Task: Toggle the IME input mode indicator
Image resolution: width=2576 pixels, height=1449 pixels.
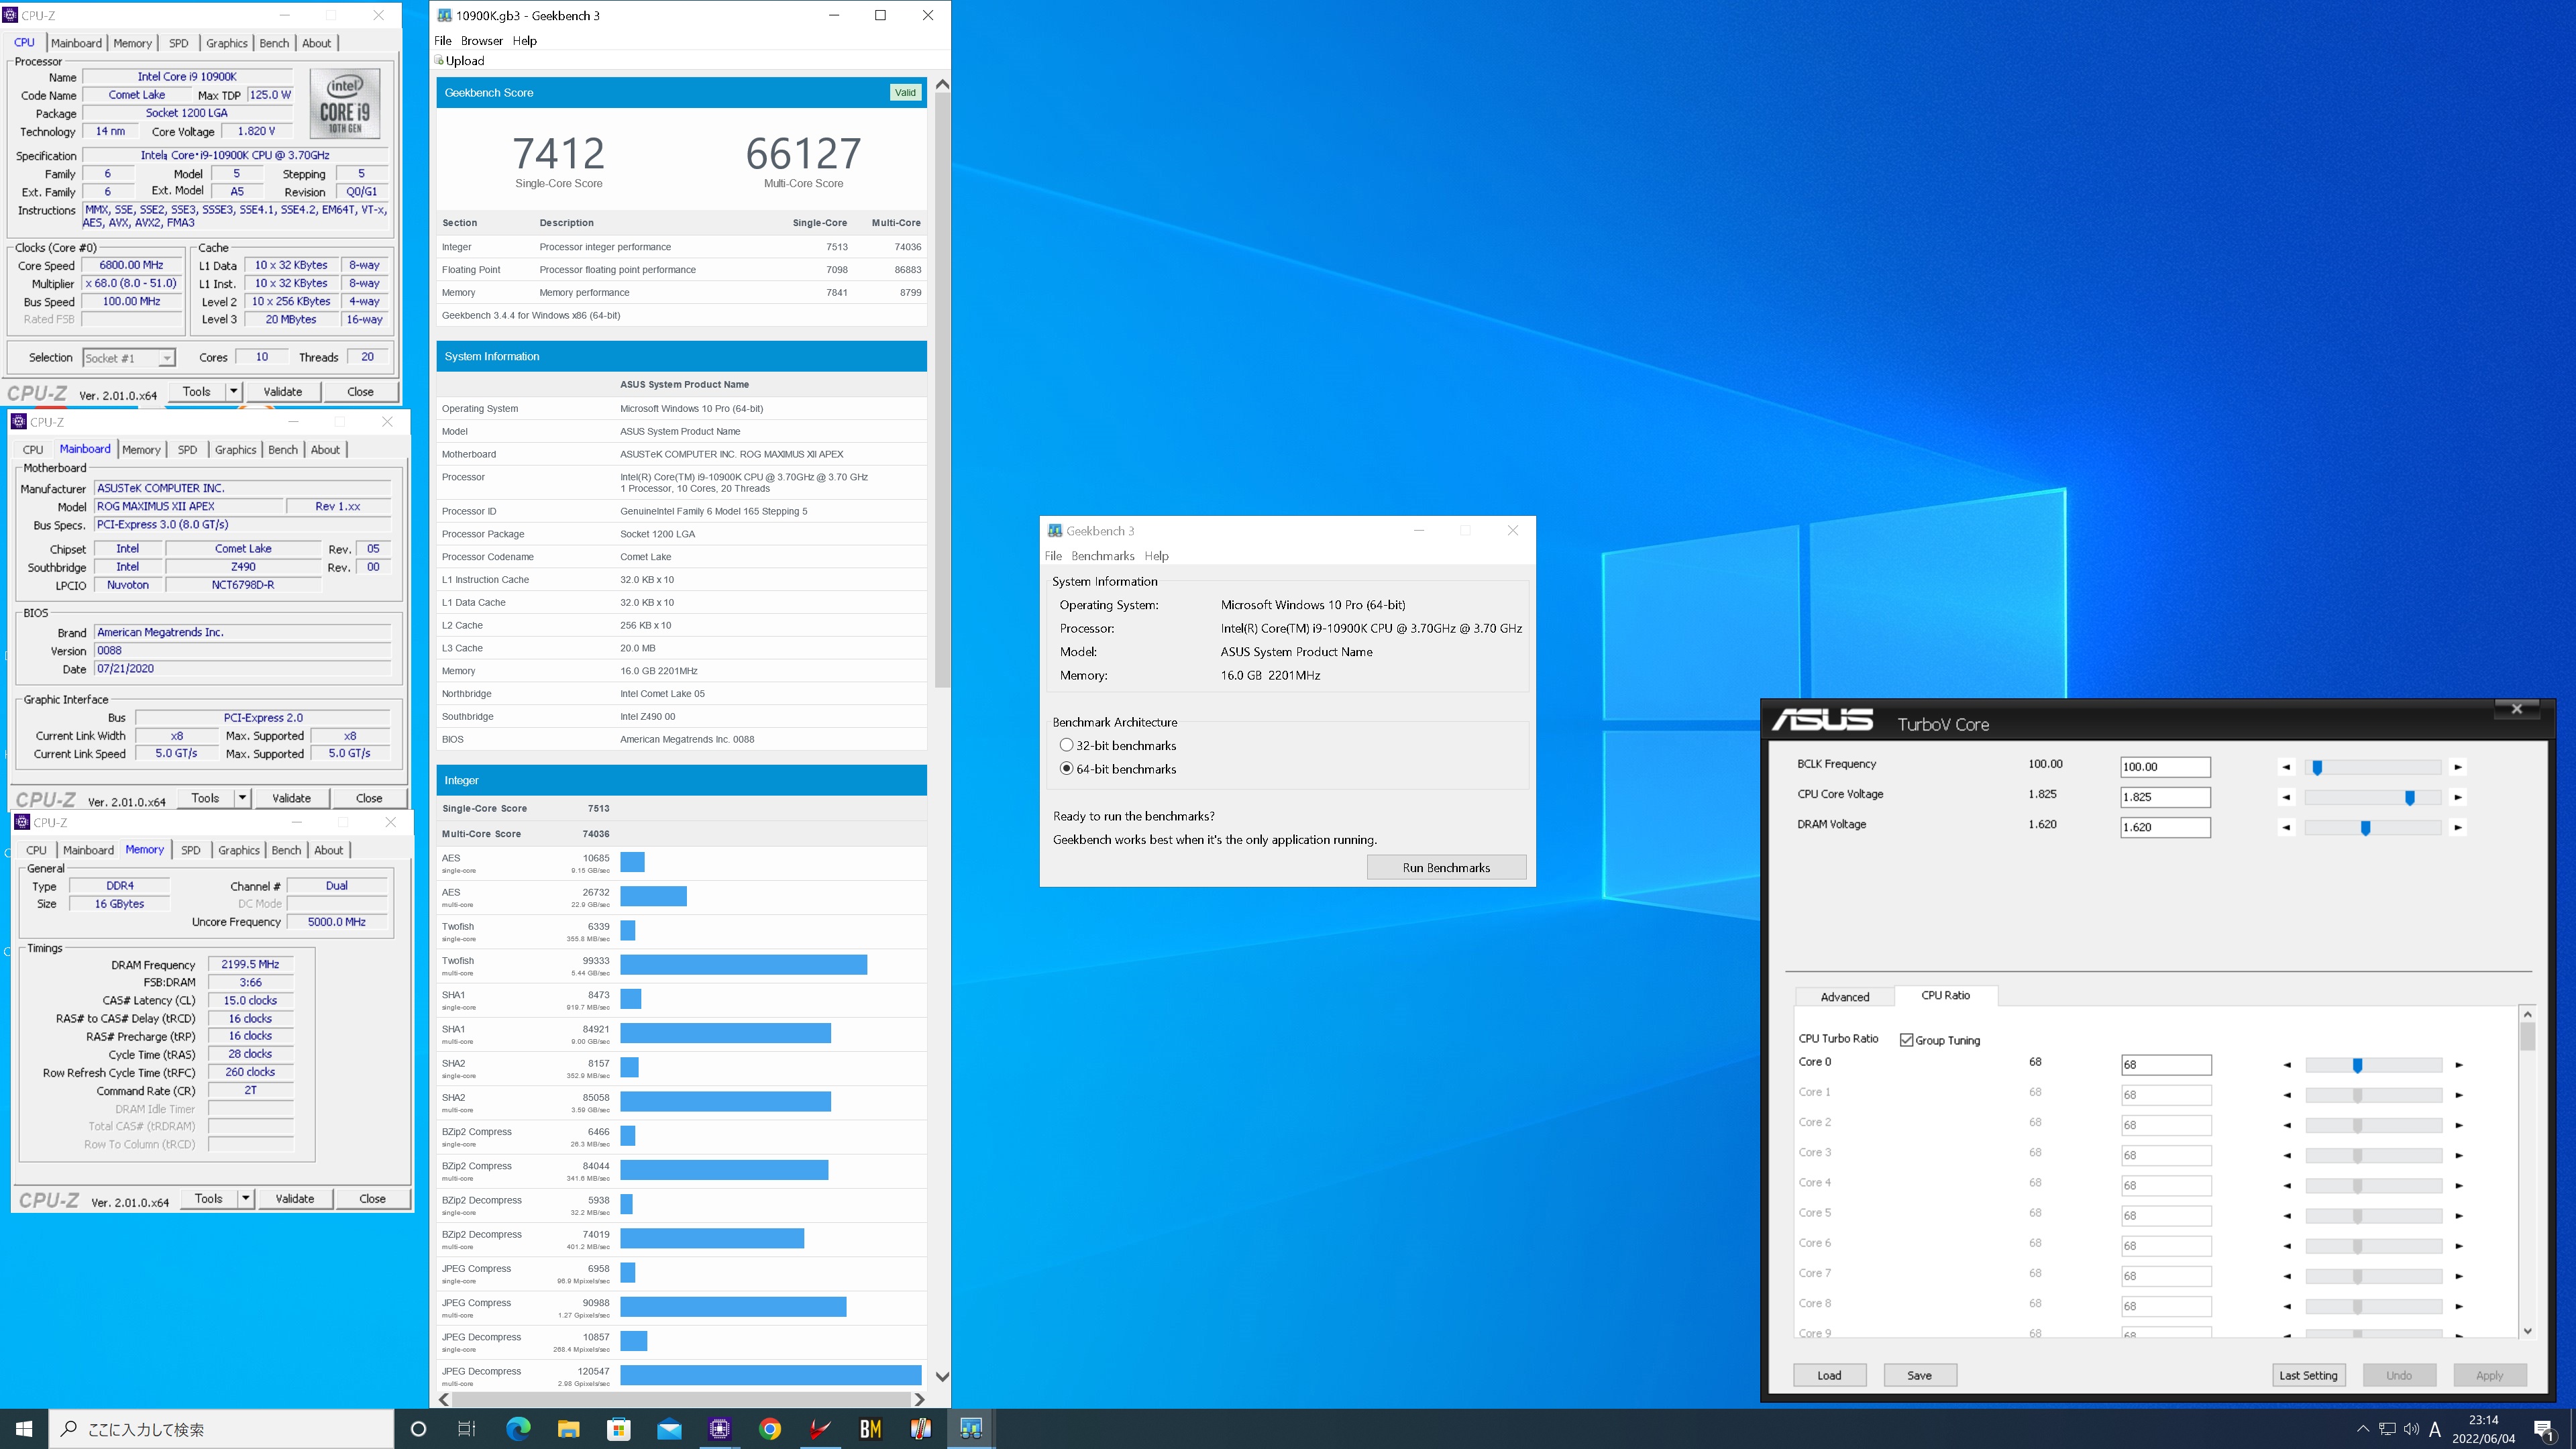Action: (2435, 1429)
